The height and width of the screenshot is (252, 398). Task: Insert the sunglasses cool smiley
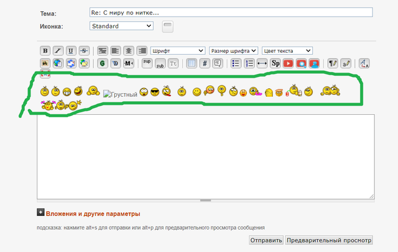click(x=155, y=92)
